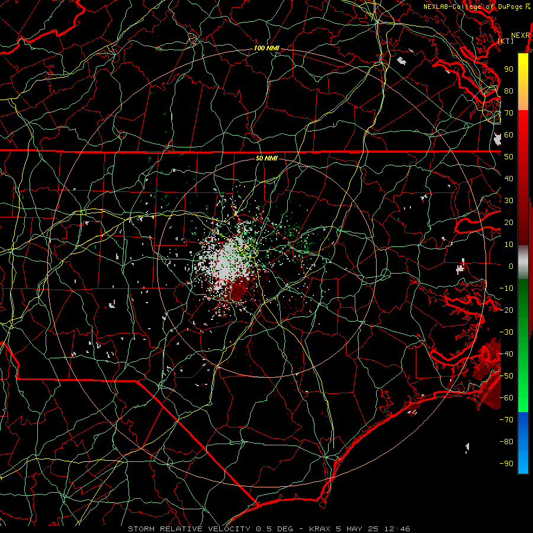This screenshot has width=533, height=533.
Task: Click the '50 NMI' range ring label
Action: (266, 158)
